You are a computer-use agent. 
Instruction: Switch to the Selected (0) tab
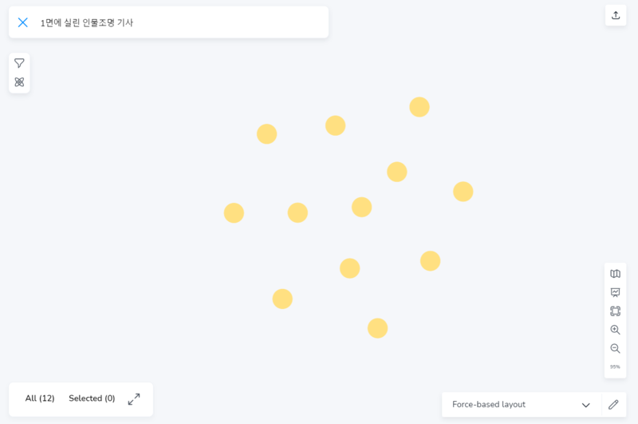[x=92, y=398]
